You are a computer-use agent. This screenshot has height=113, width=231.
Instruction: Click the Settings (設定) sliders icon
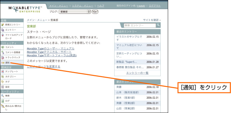[2, 87]
